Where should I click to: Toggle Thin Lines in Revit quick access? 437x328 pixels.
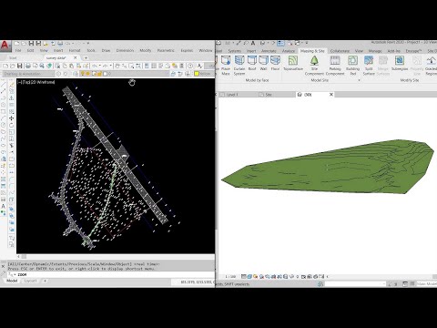pos(280,43)
